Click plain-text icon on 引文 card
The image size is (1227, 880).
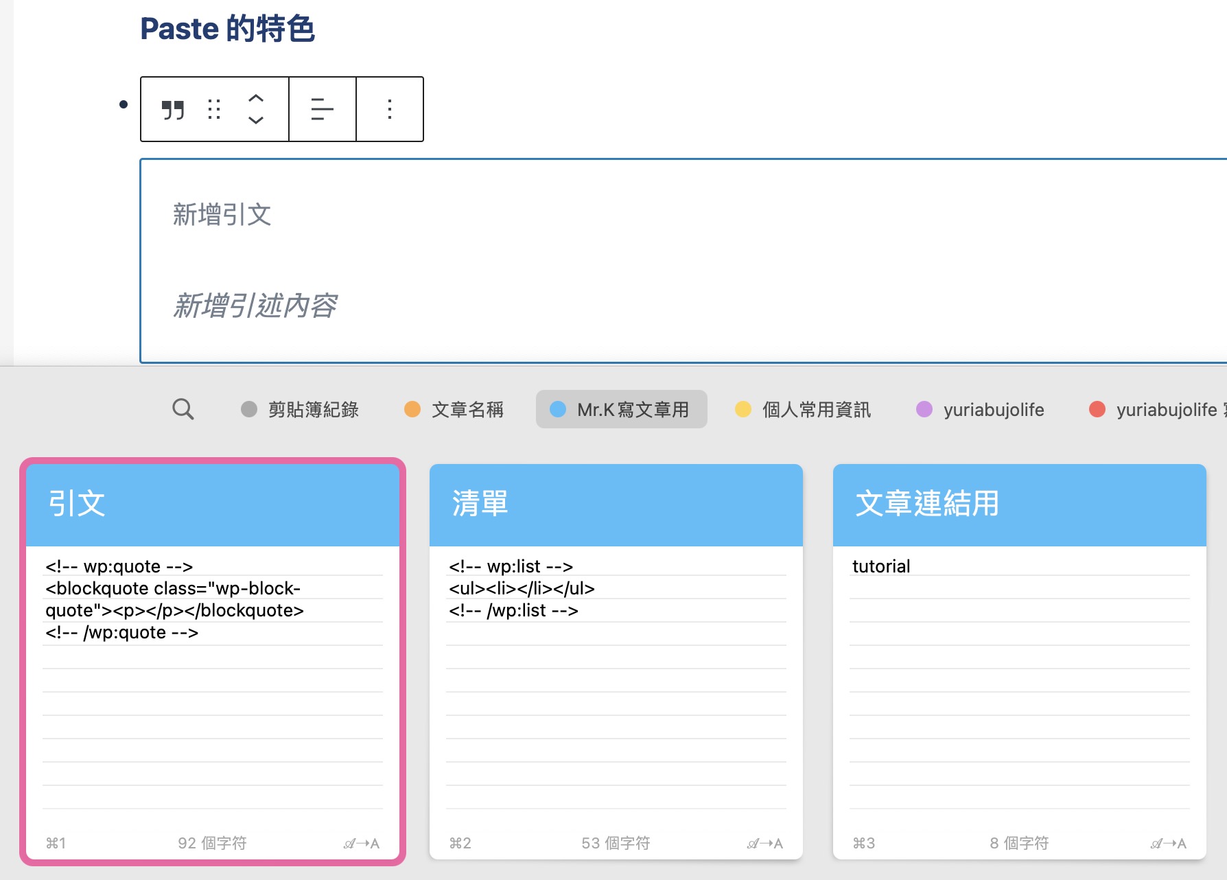pyautogui.click(x=362, y=844)
